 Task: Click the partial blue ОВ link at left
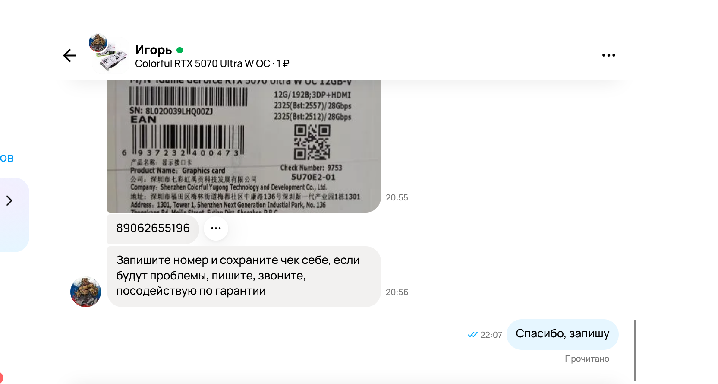[7, 159]
